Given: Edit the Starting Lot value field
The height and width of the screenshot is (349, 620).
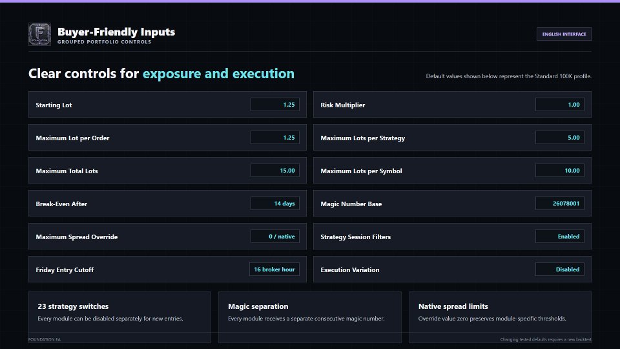Looking at the screenshot, I should coord(275,105).
